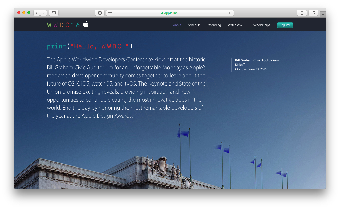Click the green lock icon in address bar
340x209 pixels.
(x=162, y=13)
